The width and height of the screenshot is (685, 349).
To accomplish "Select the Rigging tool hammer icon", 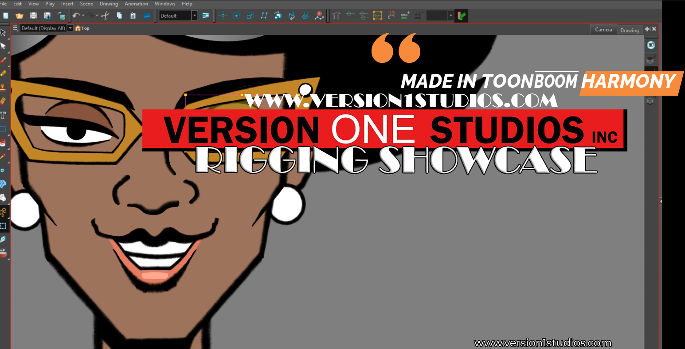I will click(x=336, y=16).
